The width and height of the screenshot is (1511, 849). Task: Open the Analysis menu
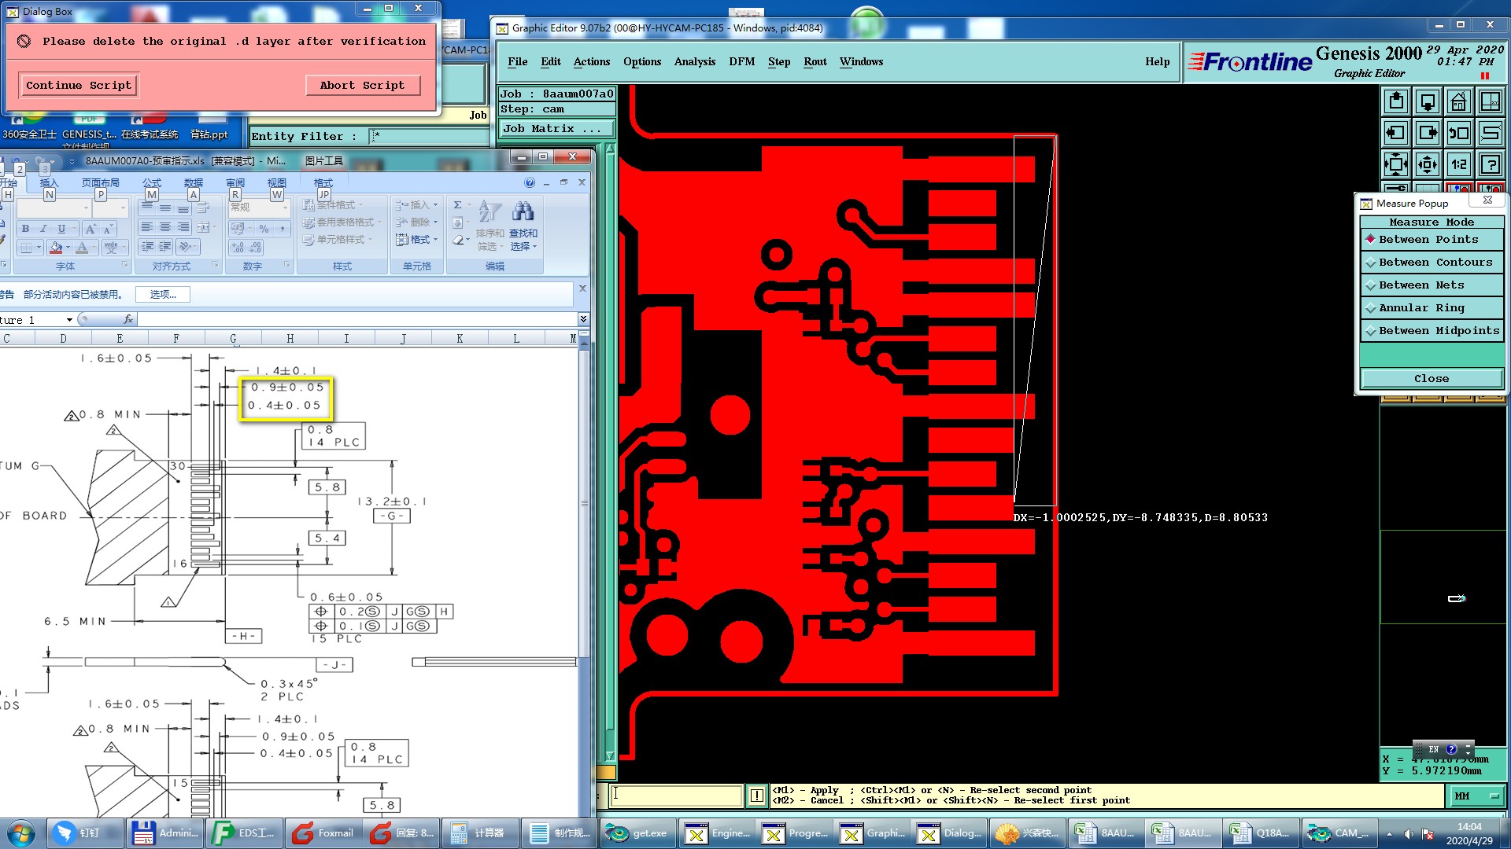pyautogui.click(x=694, y=62)
